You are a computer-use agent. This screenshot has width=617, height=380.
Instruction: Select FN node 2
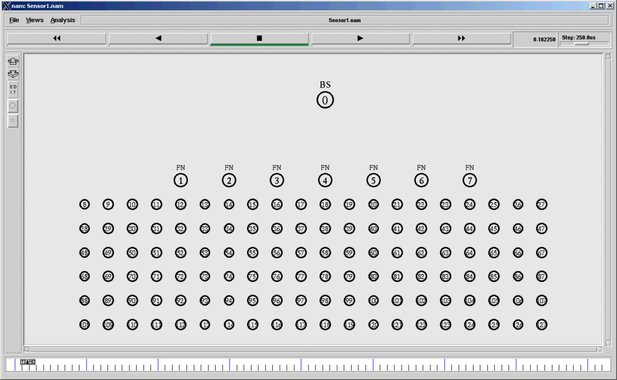[x=229, y=181]
